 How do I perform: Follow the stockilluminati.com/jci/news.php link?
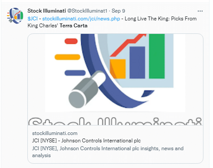click(x=81, y=19)
